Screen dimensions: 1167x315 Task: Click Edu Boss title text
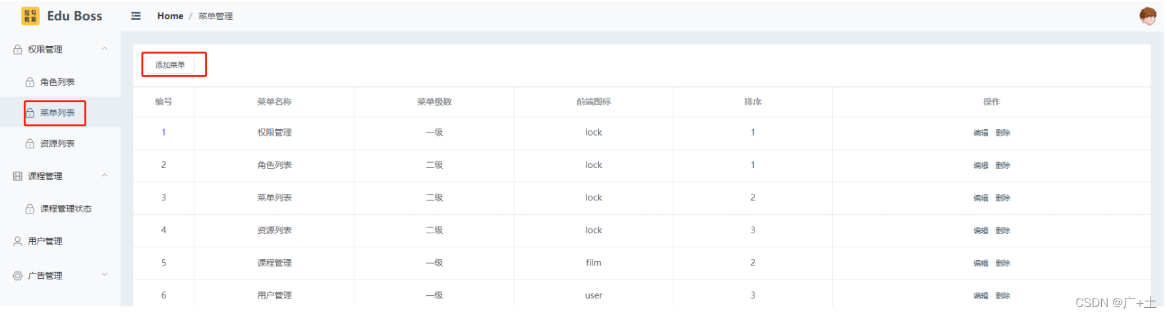(x=74, y=16)
